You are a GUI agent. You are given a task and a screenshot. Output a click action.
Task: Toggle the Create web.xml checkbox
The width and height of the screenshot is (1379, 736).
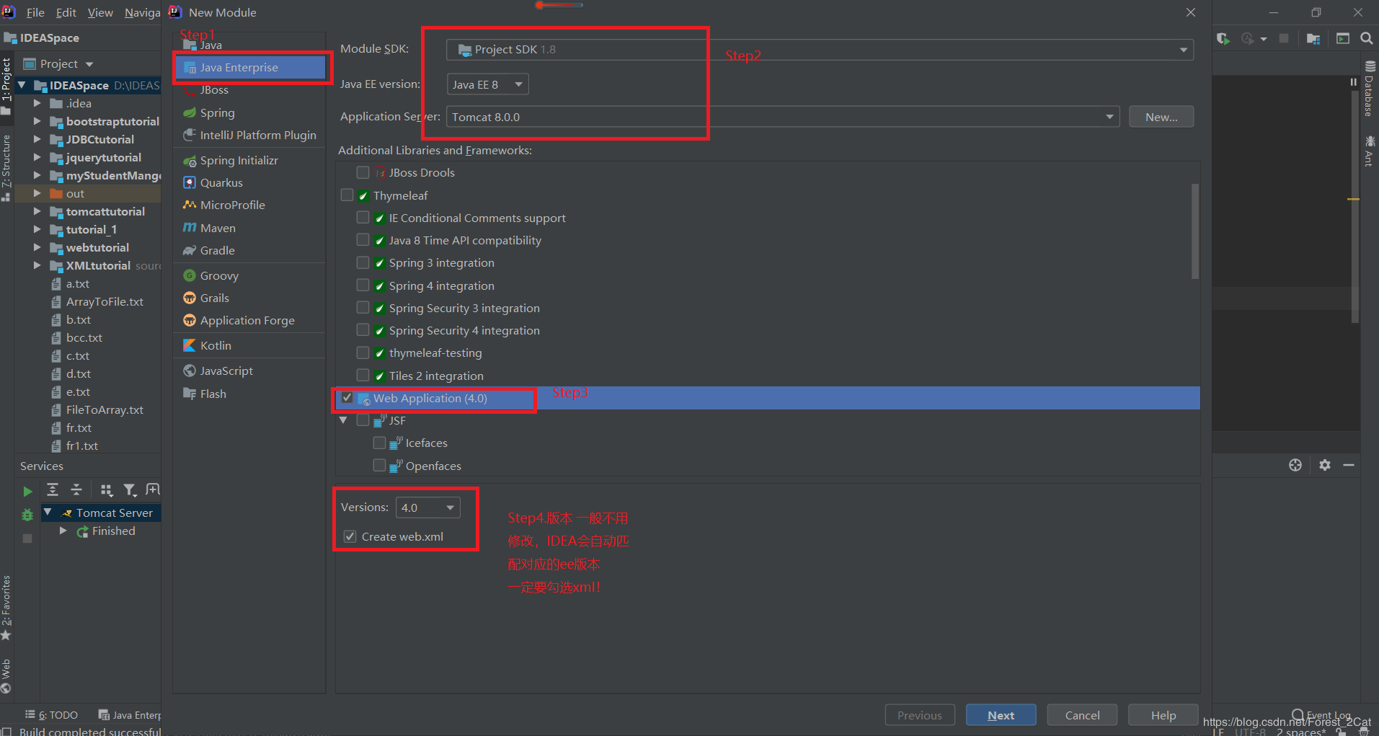(x=350, y=536)
